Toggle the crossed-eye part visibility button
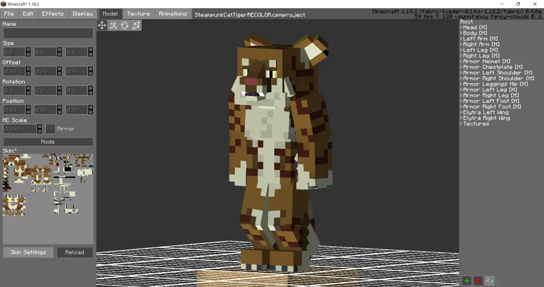 click(489, 281)
